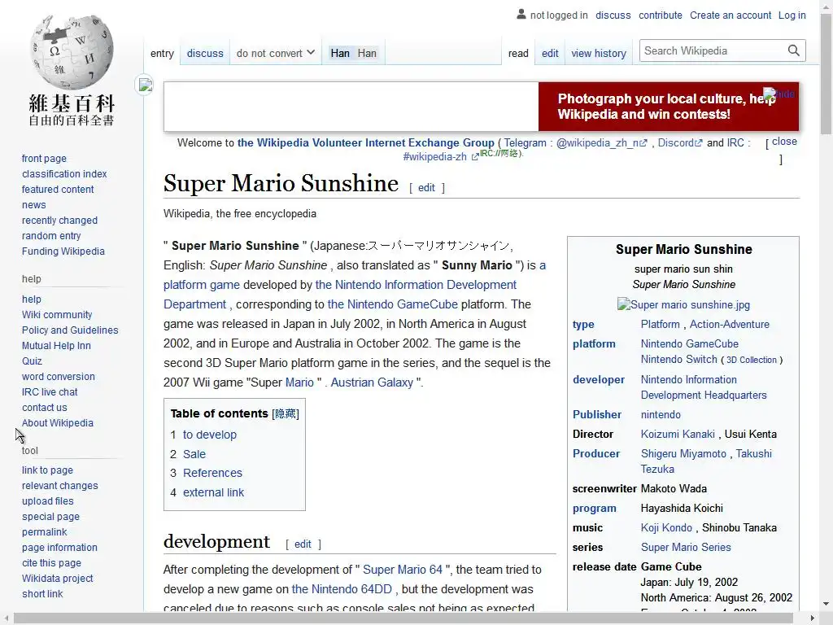Click the vertical scrollbar thumb

[826, 74]
